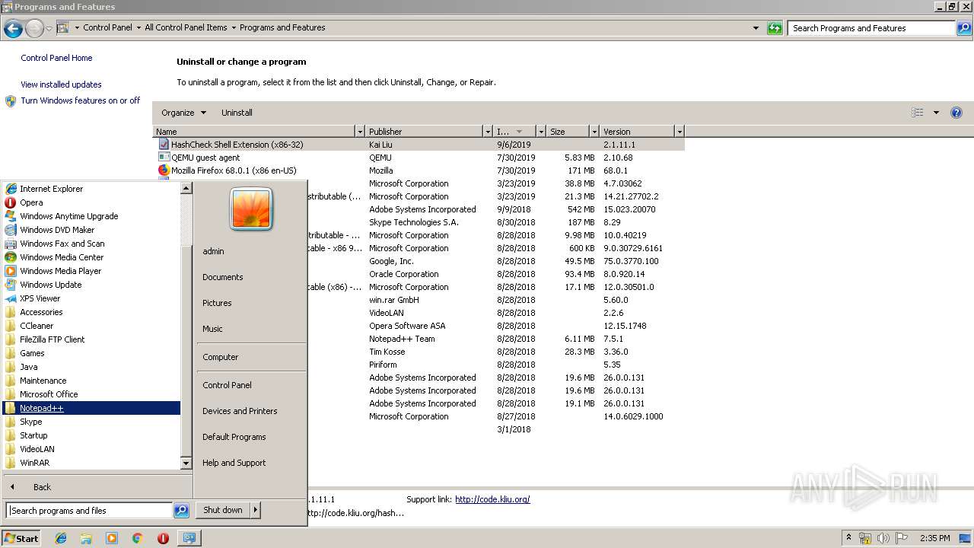Image resolution: width=974 pixels, height=548 pixels.
Task: Open Windows Update entry
Action: (x=50, y=285)
